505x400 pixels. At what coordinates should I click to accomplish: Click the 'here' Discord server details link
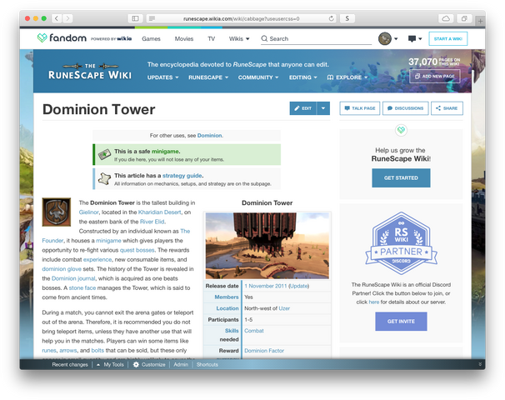click(373, 302)
